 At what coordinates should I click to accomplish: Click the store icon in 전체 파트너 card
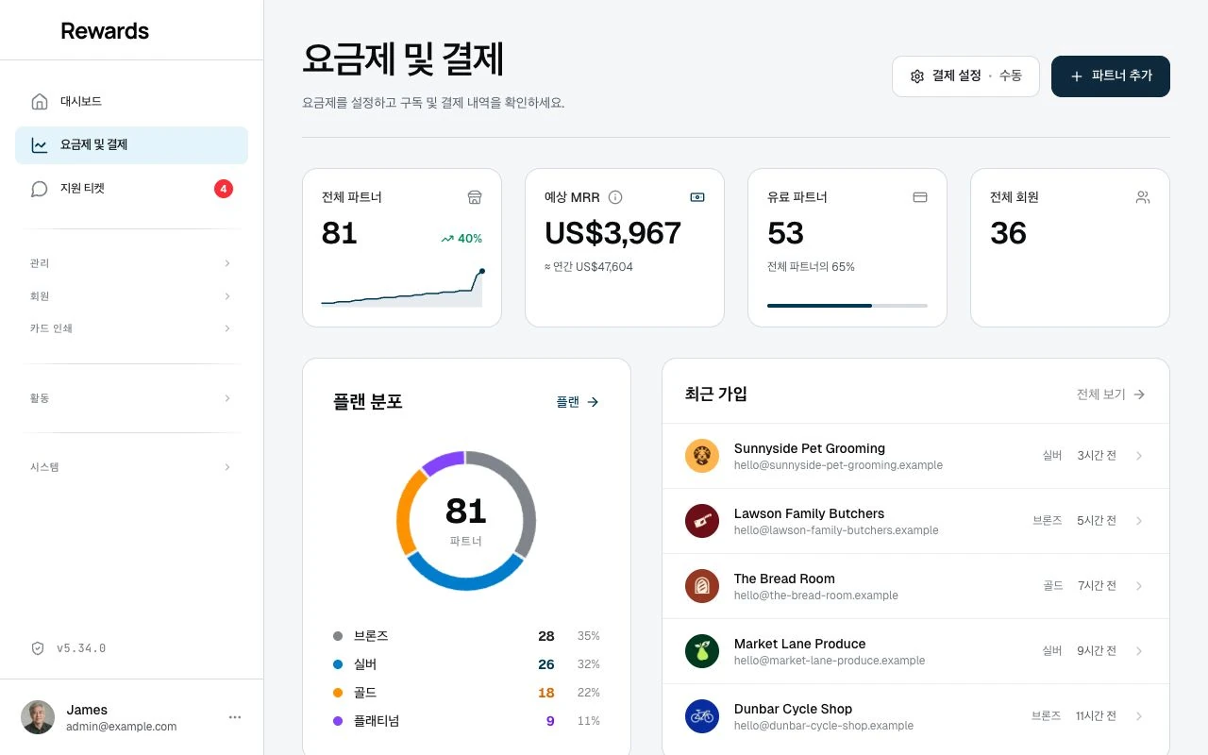click(475, 197)
